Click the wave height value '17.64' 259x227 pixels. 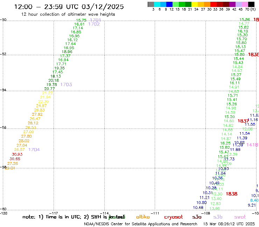pos(71,44)
